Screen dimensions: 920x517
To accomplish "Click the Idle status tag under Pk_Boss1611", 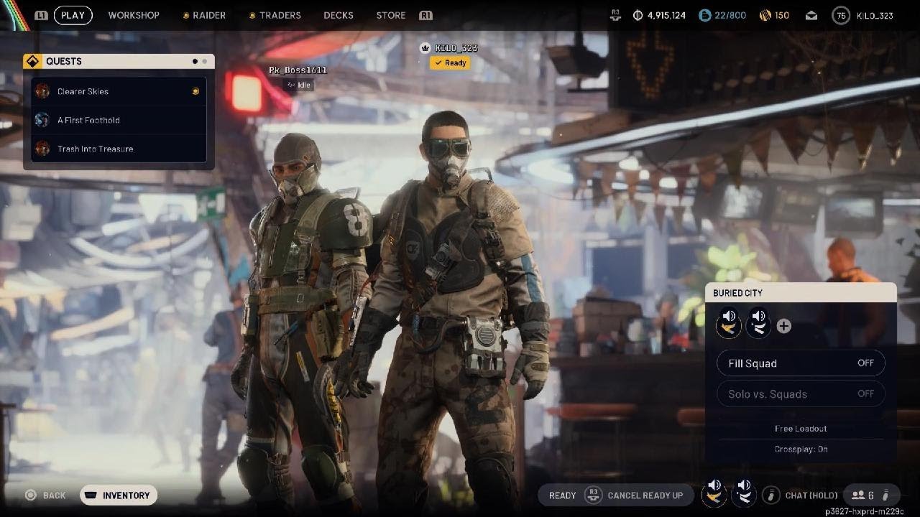I will (298, 85).
